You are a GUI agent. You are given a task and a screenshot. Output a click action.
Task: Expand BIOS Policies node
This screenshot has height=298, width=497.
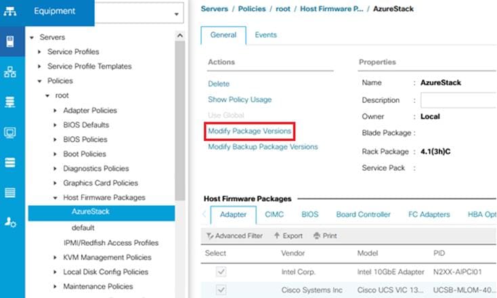pos(55,140)
